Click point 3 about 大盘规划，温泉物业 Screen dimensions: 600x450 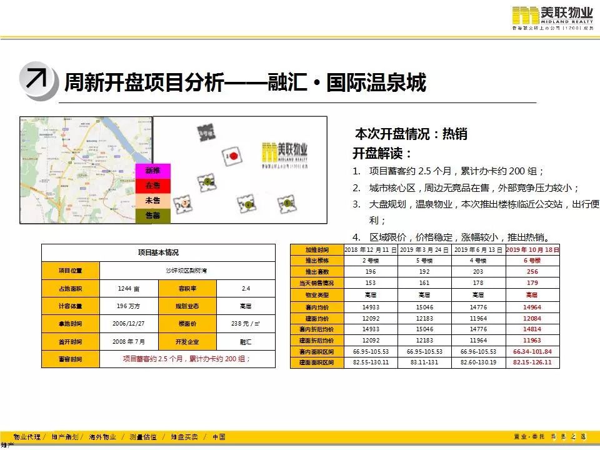pos(476,212)
